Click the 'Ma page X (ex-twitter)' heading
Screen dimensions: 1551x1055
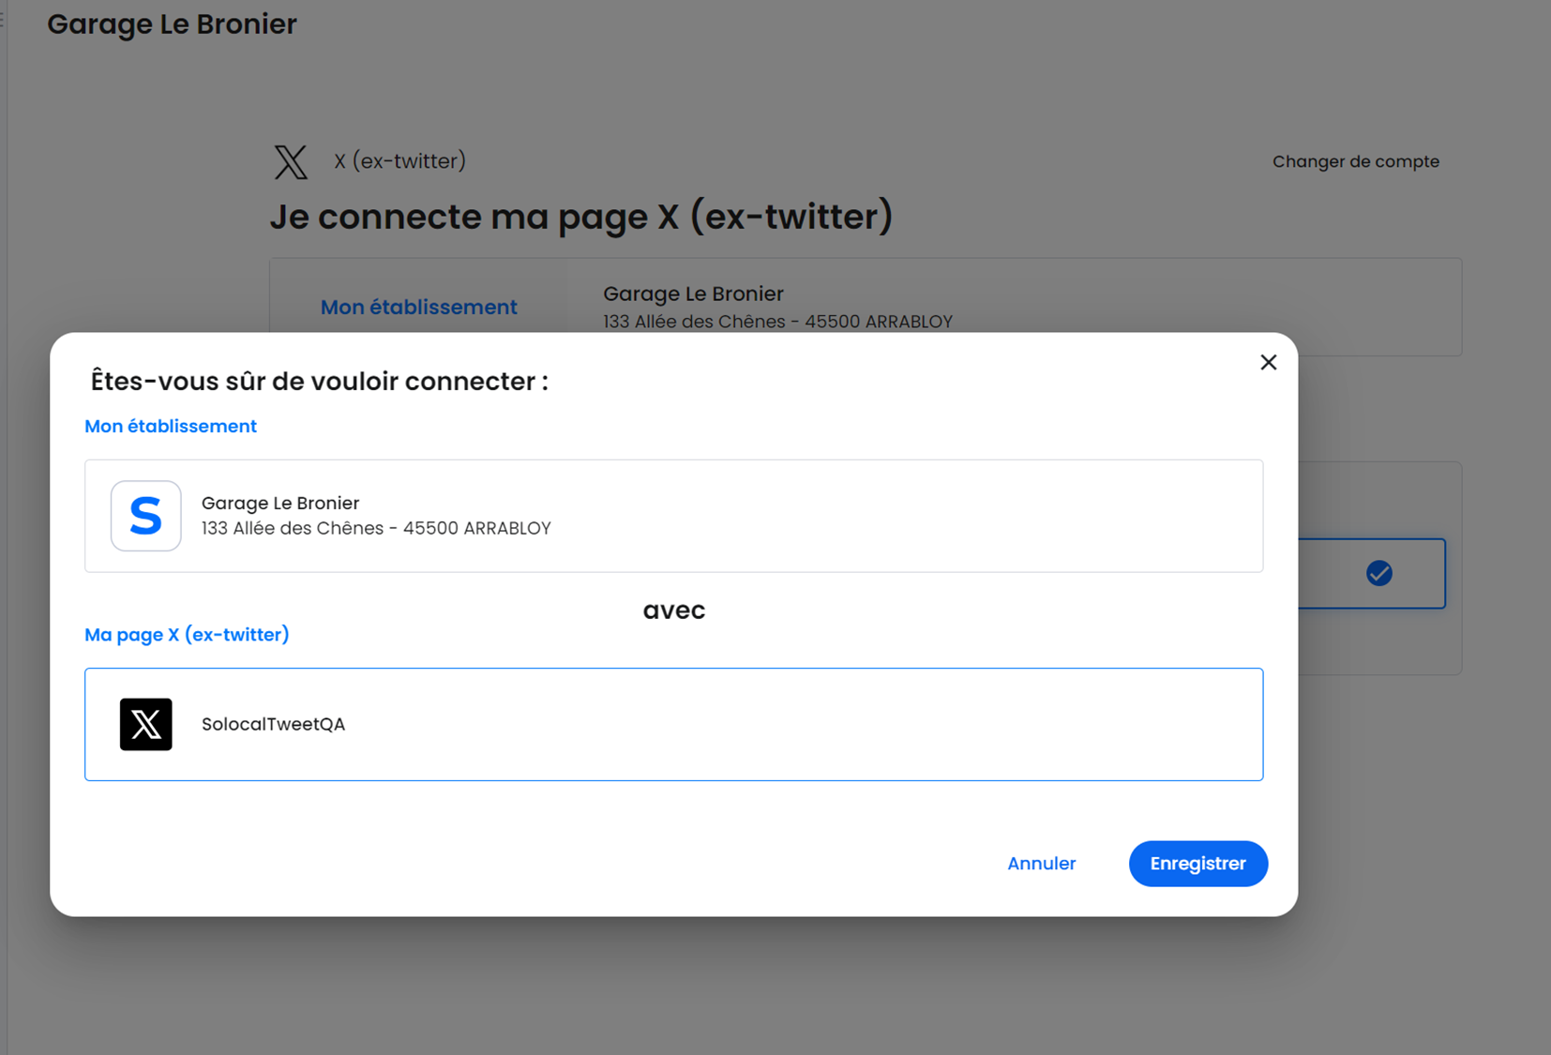pos(187,634)
